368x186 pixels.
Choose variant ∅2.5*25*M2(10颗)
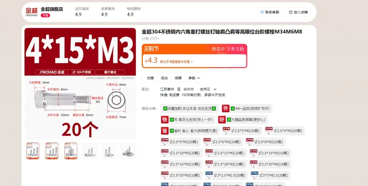[181, 175]
